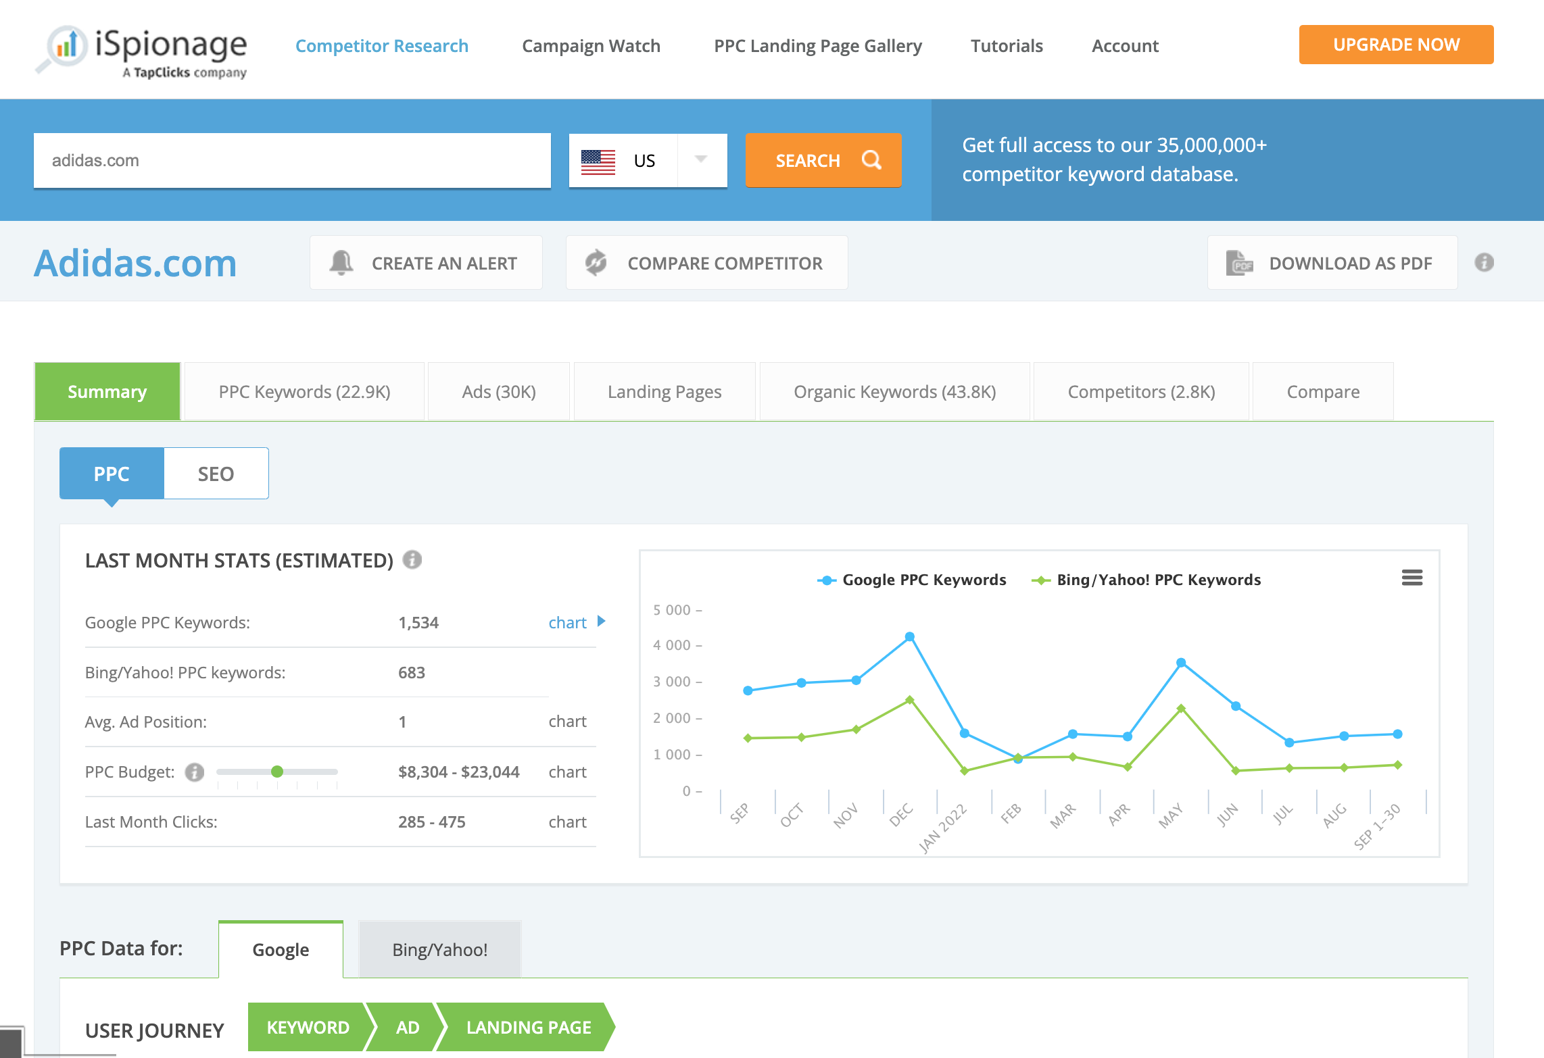Open Organic Keywords (43.8K) tab
The image size is (1544, 1058).
(x=895, y=392)
